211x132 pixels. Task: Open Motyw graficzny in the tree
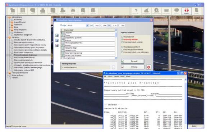tap(17, 75)
